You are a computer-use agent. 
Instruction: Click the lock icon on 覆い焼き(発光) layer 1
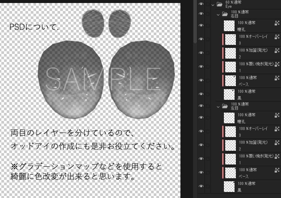point(277,65)
